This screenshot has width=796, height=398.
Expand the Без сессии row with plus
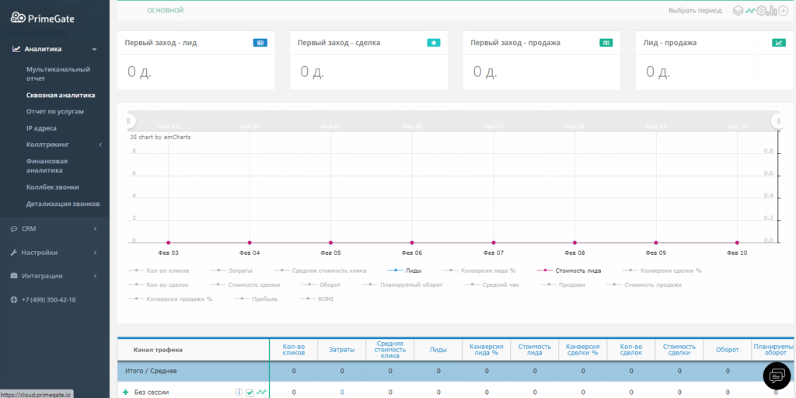point(126,393)
